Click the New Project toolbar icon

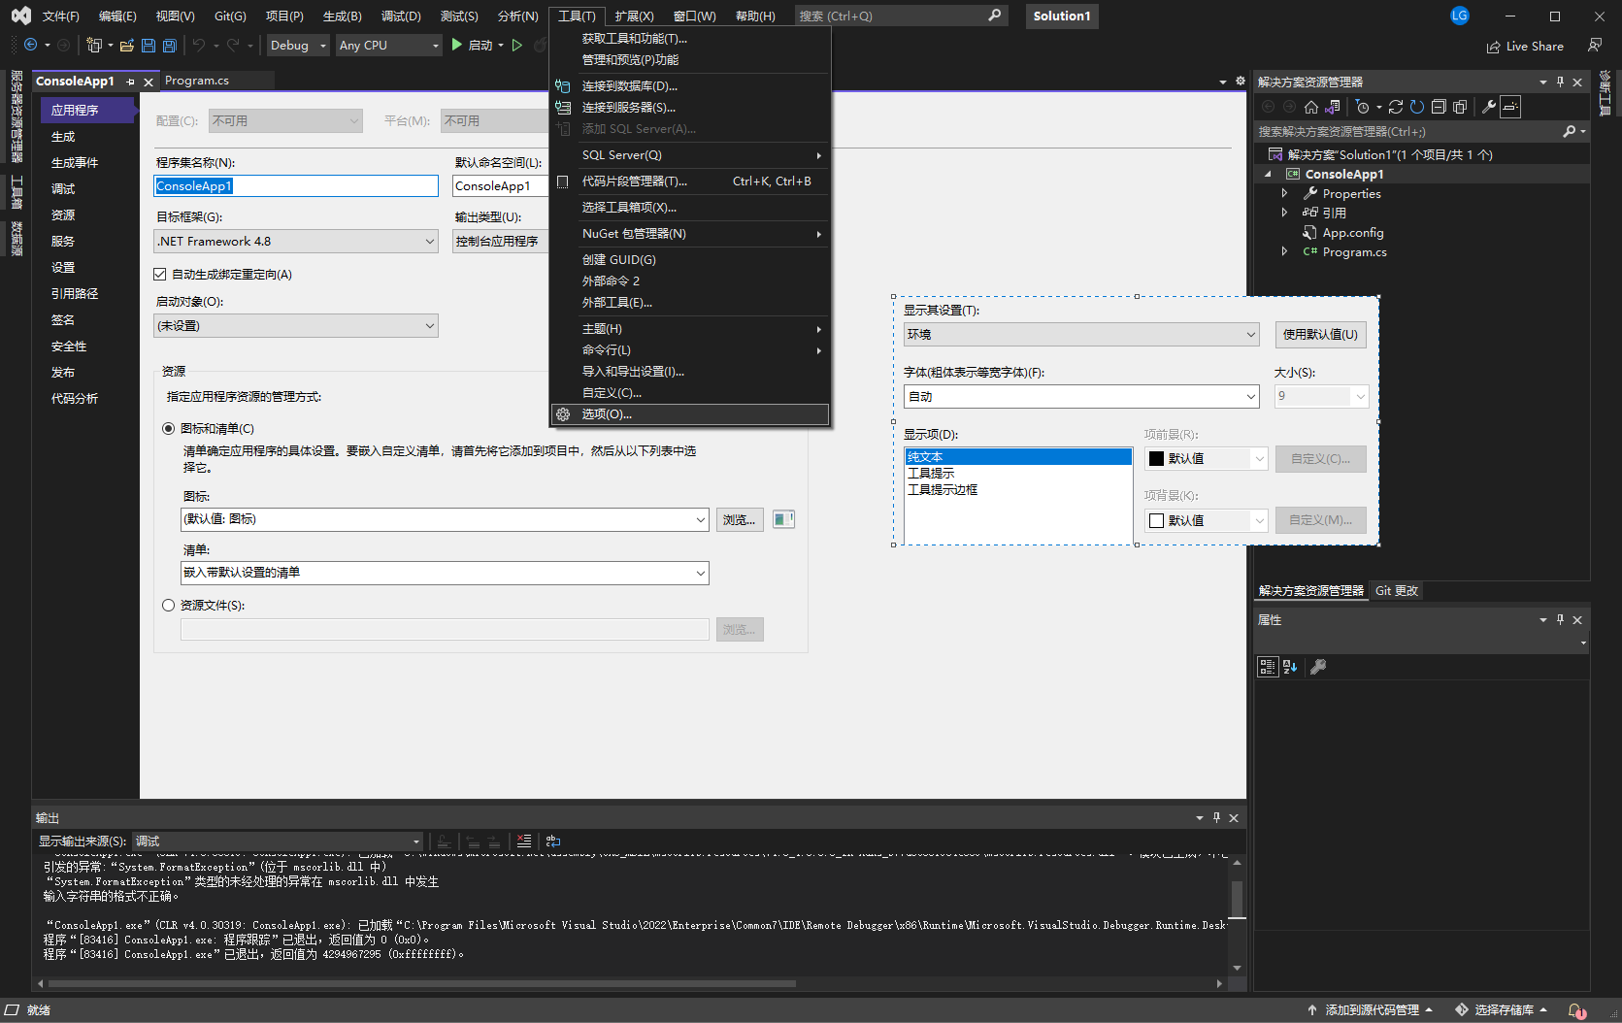94,46
